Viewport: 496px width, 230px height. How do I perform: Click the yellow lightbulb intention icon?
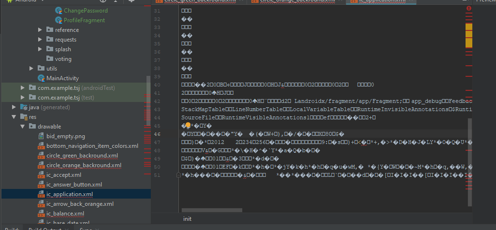188,125
